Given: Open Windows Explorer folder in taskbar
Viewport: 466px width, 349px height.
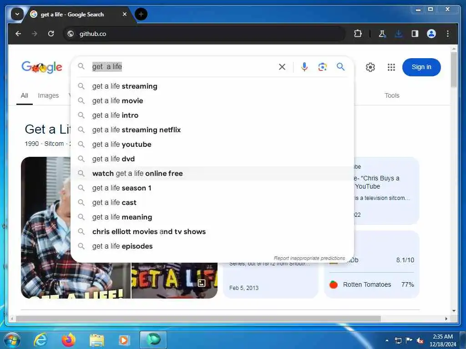Looking at the screenshot, I should point(97,340).
